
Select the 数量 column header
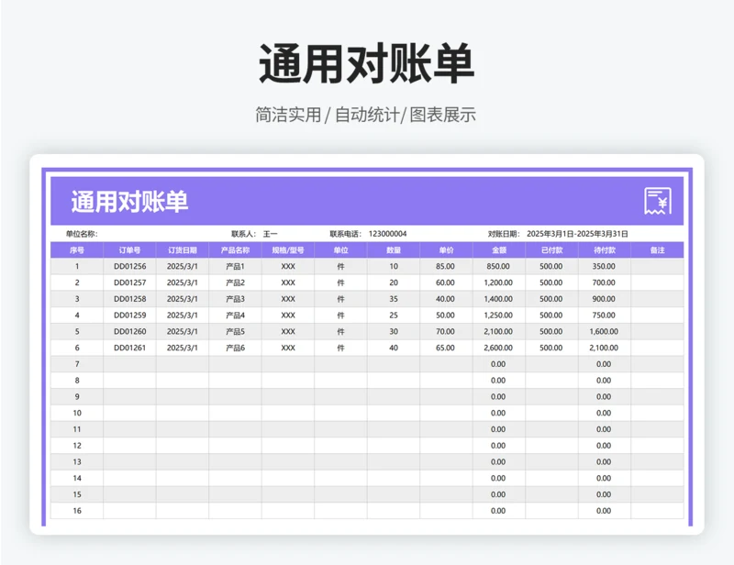pyautogui.click(x=394, y=250)
